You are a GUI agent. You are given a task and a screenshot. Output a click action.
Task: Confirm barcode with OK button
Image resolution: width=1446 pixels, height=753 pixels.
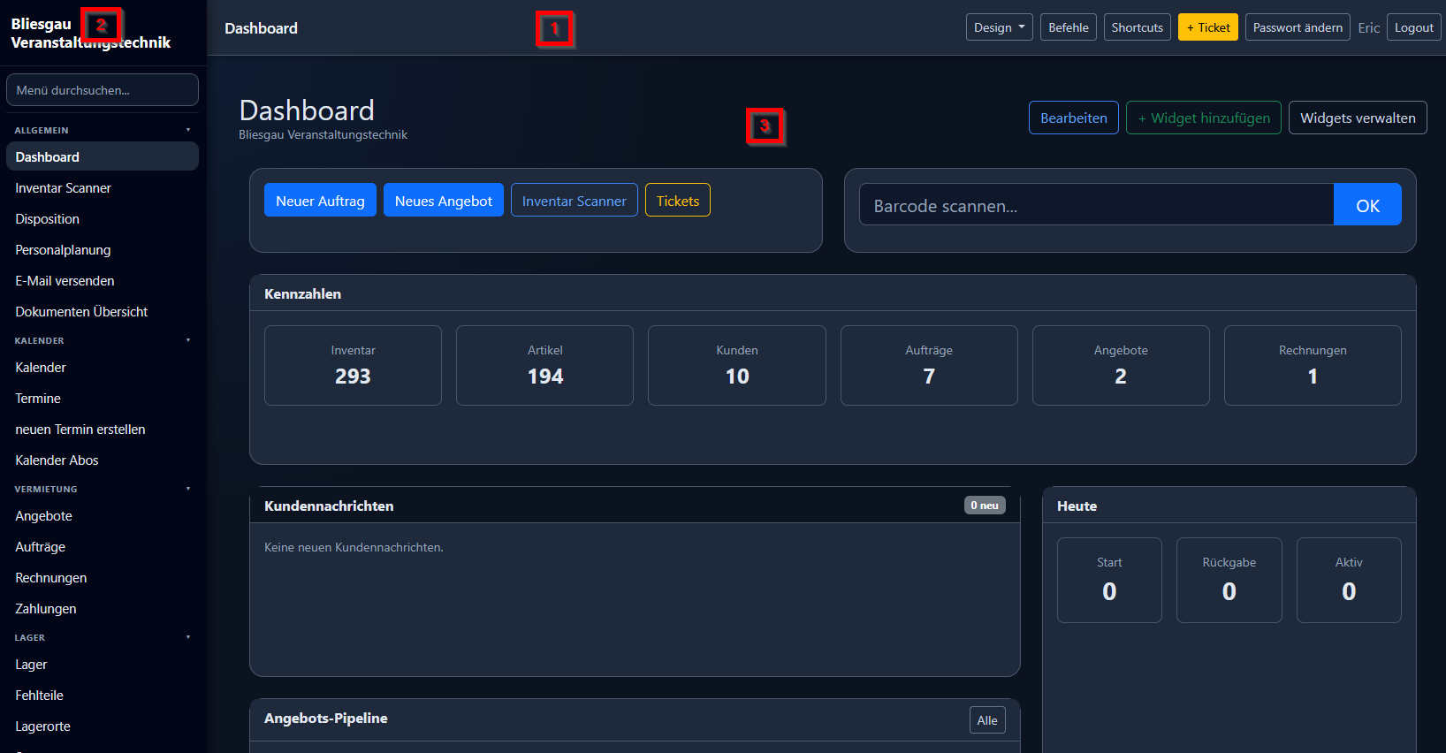(1367, 205)
